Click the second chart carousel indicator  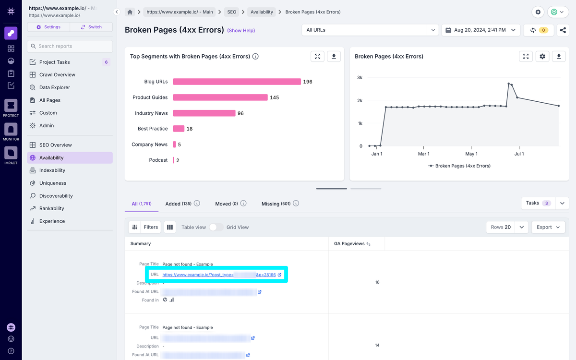pyautogui.click(x=366, y=189)
